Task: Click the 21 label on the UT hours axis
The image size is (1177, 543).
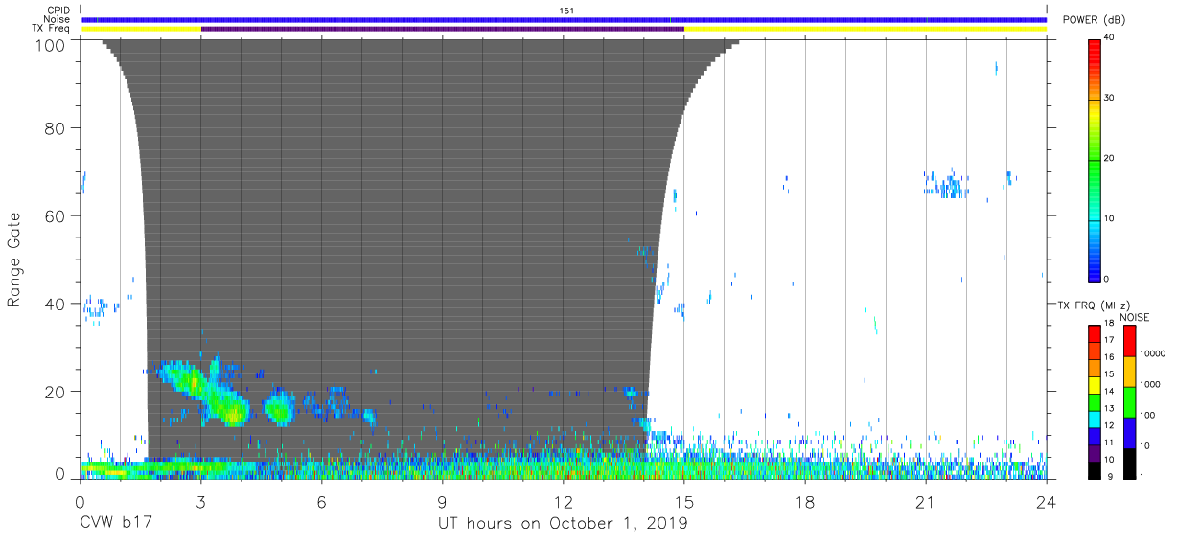Action: [x=926, y=501]
